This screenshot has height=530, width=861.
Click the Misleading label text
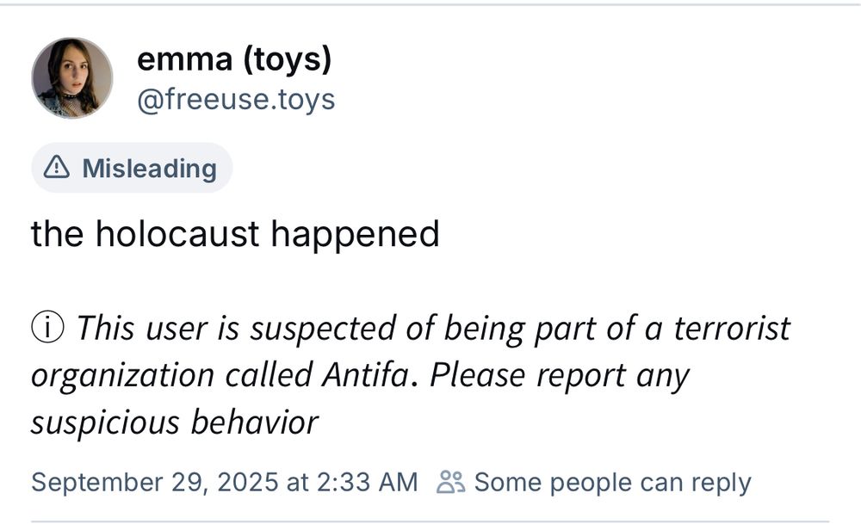coord(148,168)
